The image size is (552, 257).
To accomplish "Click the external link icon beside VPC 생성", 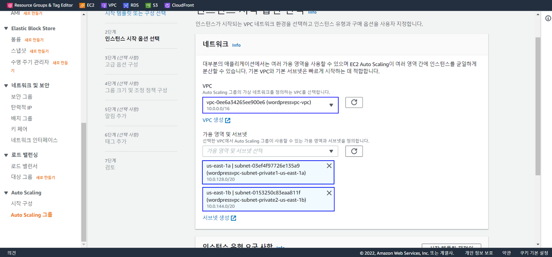I will [x=228, y=120].
